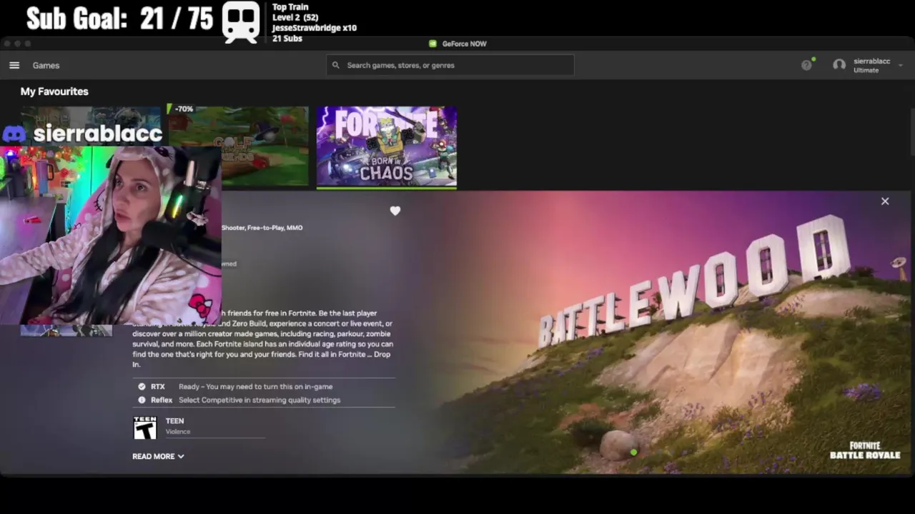The height and width of the screenshot is (514, 915).
Task: Click the TEEN ESRB rating icon
Action: pos(145,427)
